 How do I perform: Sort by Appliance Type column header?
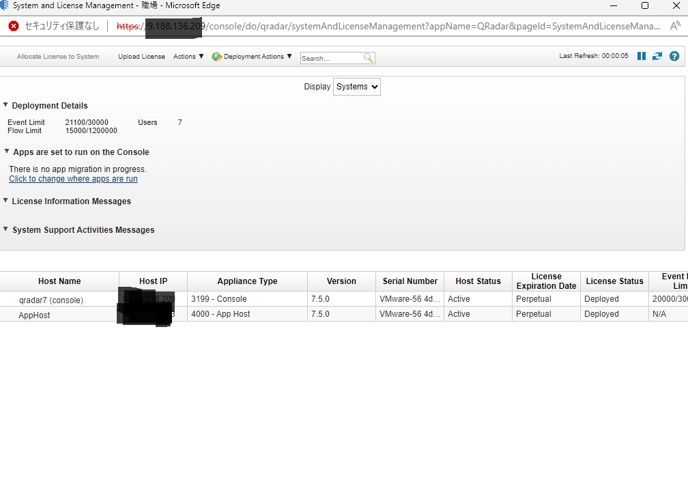click(247, 281)
